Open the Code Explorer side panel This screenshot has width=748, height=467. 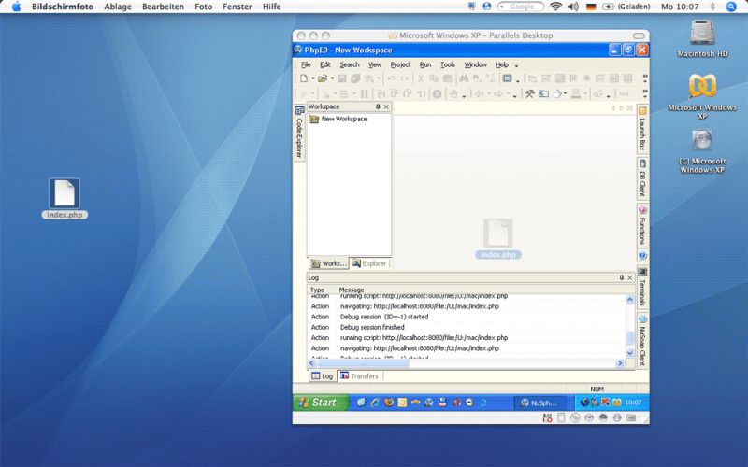(299, 133)
